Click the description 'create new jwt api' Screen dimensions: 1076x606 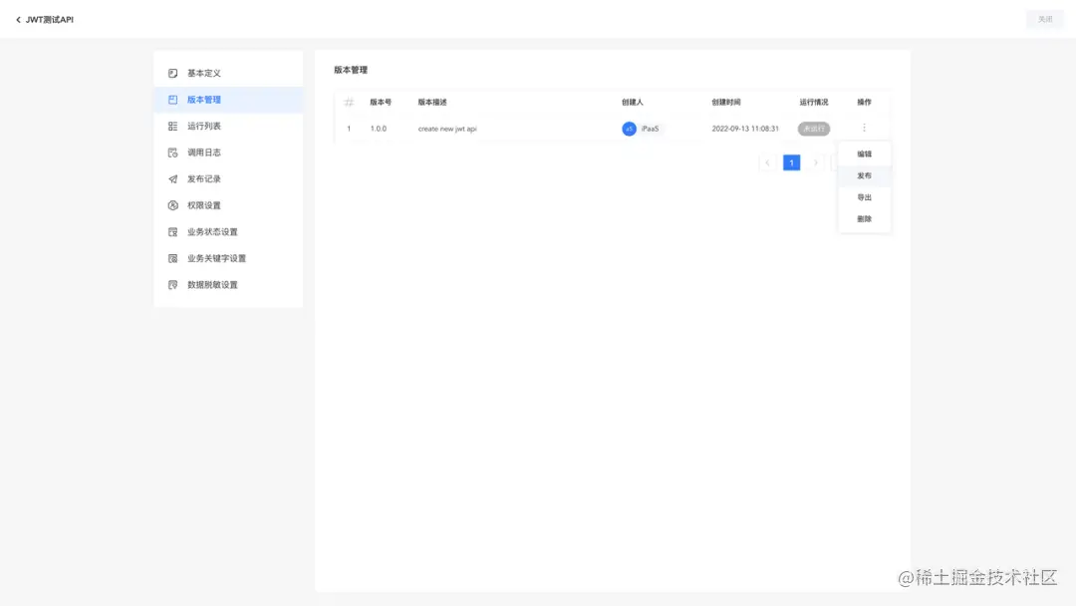(x=446, y=129)
